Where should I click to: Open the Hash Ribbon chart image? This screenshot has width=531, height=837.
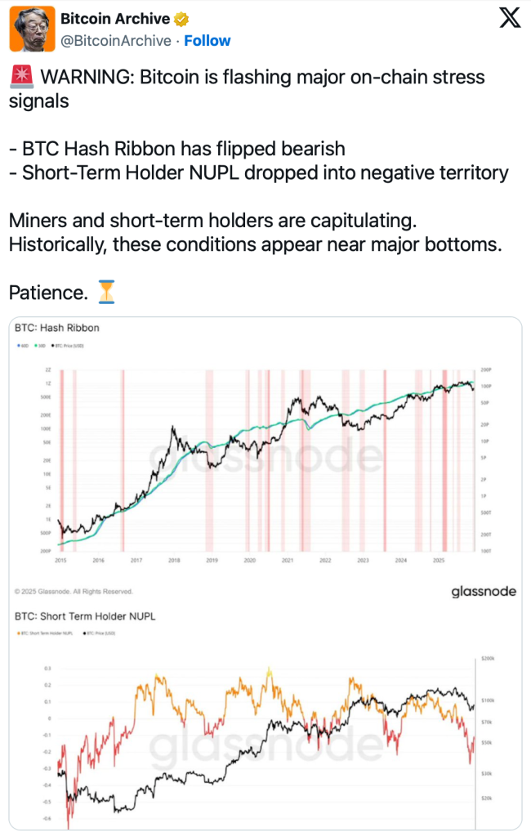pyautogui.click(x=265, y=458)
